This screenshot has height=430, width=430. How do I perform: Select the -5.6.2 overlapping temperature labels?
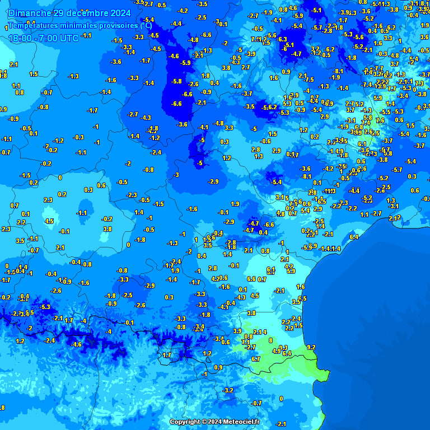click(269, 107)
